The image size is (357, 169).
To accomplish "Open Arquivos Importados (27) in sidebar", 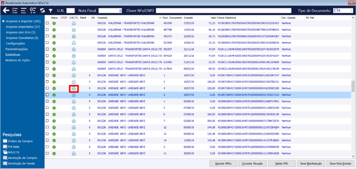I will point(23,27).
